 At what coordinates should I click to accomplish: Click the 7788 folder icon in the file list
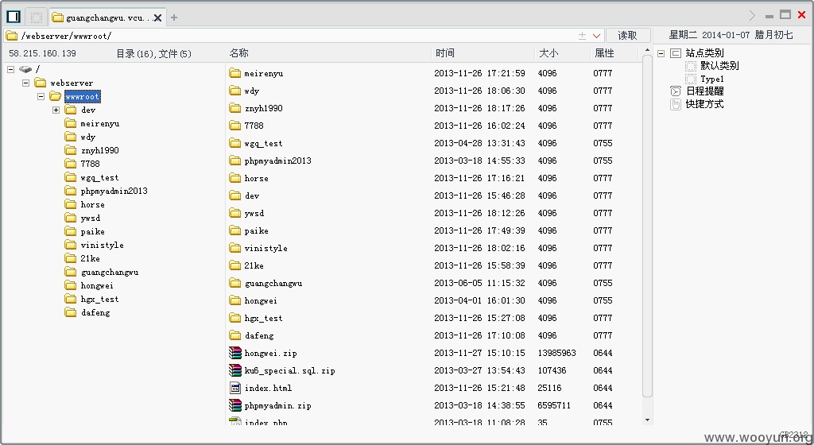(x=235, y=126)
